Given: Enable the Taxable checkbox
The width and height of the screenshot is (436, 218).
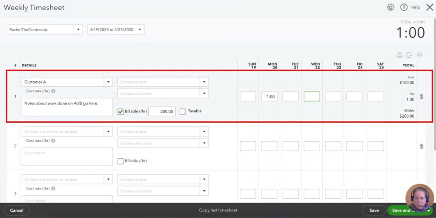Looking at the screenshot, I should pyautogui.click(x=183, y=112).
